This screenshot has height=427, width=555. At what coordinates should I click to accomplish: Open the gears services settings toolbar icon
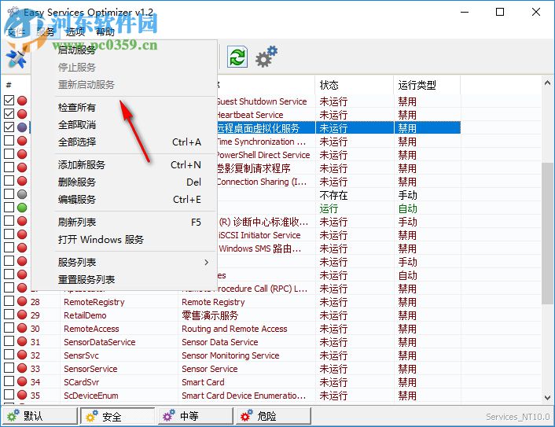pyautogui.click(x=266, y=57)
